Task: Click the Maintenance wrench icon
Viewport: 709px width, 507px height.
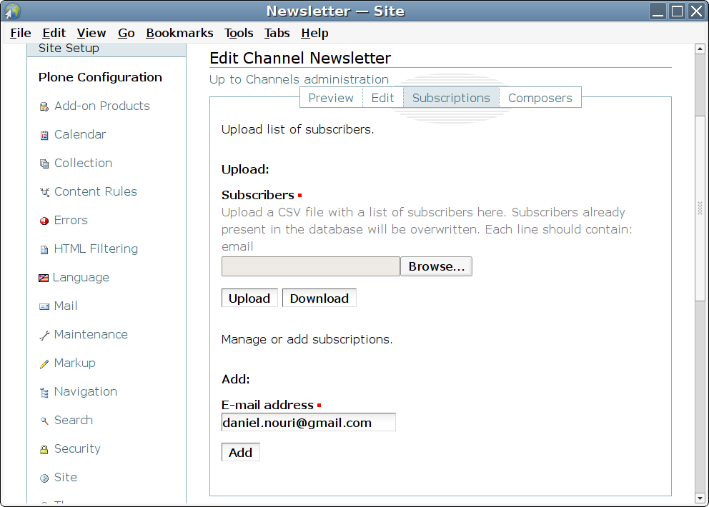Action: coord(44,335)
